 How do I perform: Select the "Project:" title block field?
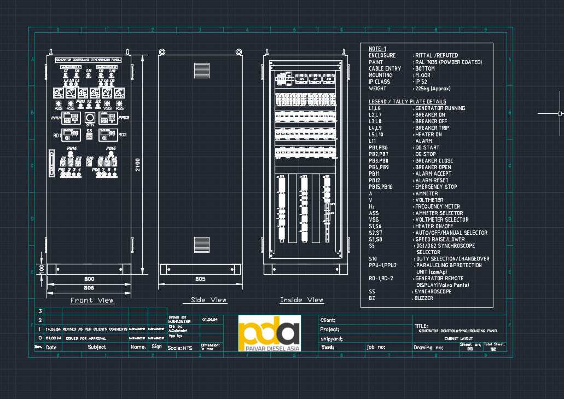(x=329, y=329)
